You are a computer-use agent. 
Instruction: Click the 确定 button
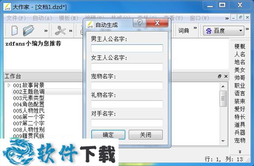click(x=108, y=134)
